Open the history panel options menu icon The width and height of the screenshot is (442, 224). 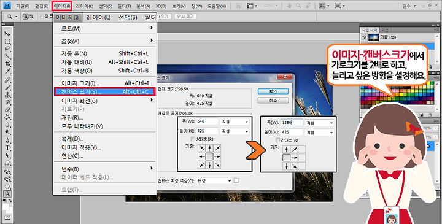point(436,29)
